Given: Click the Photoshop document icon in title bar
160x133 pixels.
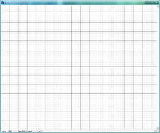Looking at the screenshot, I should (x=2, y=3).
